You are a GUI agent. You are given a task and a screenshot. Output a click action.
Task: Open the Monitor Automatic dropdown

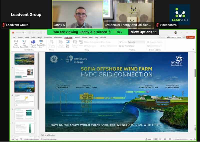pyautogui.click(x=136, y=42)
